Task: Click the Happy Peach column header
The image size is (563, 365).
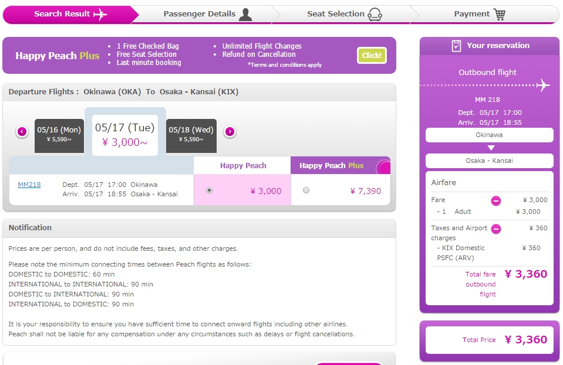Action: tap(243, 165)
